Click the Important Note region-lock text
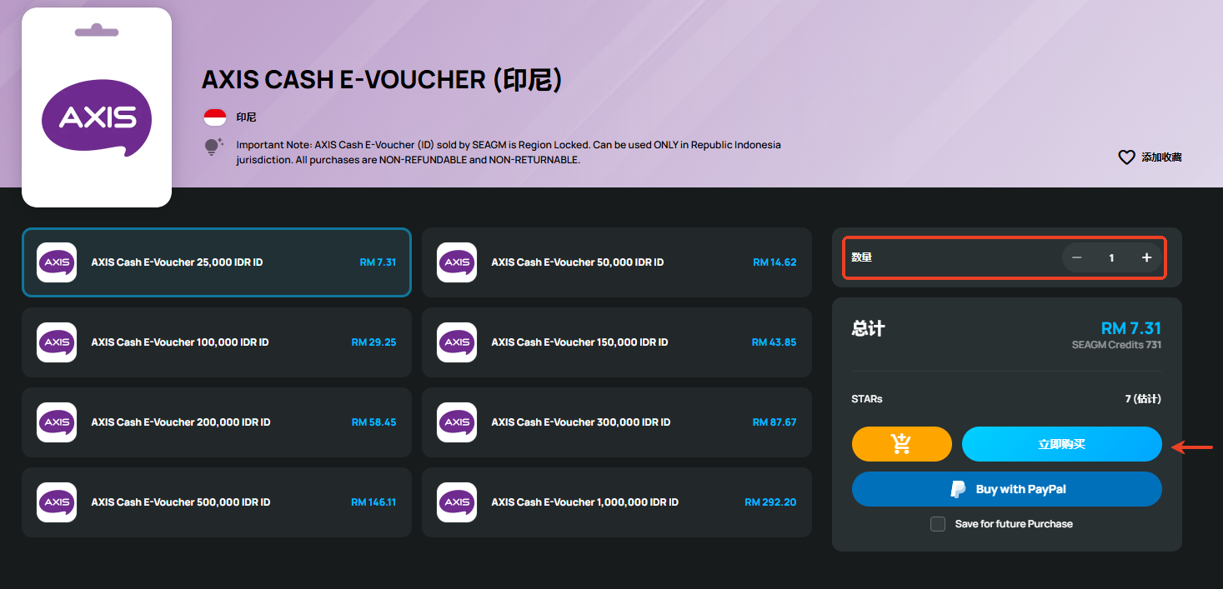 [x=509, y=152]
